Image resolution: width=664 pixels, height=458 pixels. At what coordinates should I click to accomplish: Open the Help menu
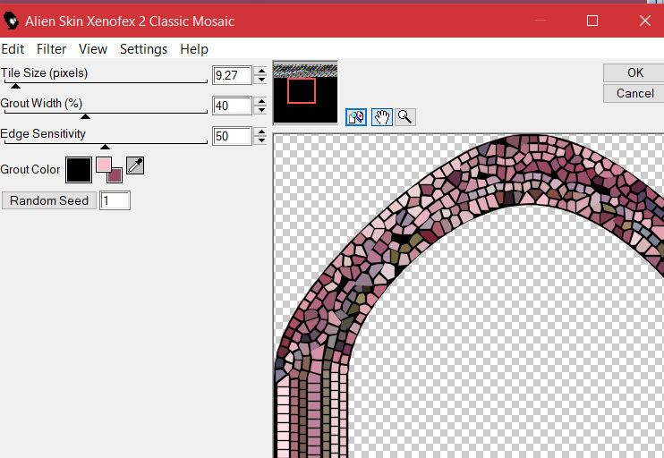(194, 49)
